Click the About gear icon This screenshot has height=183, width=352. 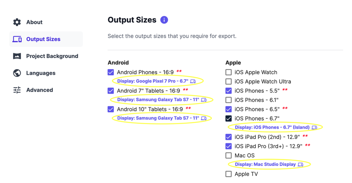tap(17, 22)
